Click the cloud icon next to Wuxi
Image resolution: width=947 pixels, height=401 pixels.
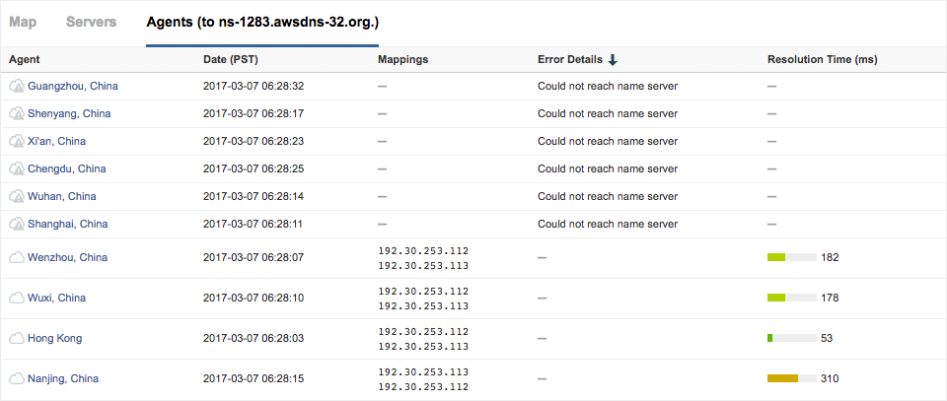pos(16,299)
